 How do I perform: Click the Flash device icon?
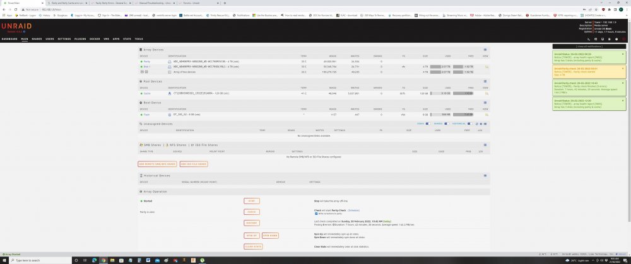(170, 115)
